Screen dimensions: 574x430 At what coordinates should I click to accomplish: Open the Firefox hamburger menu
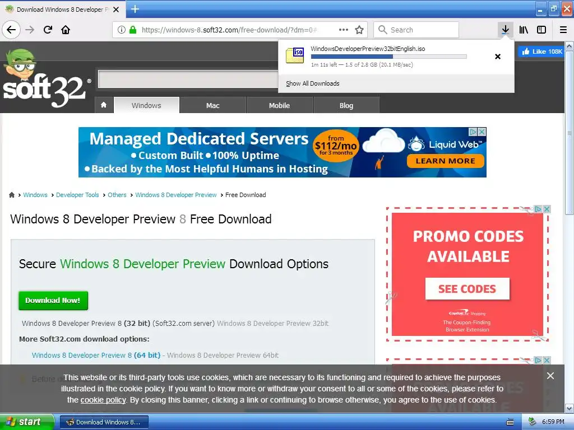(x=563, y=30)
